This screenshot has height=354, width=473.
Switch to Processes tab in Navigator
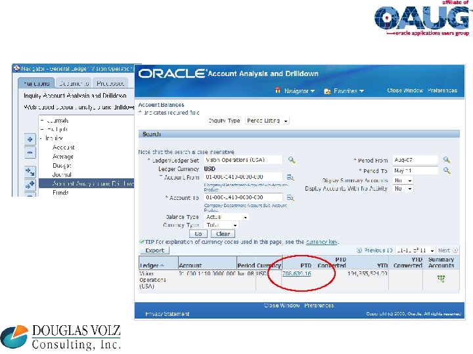pos(110,83)
